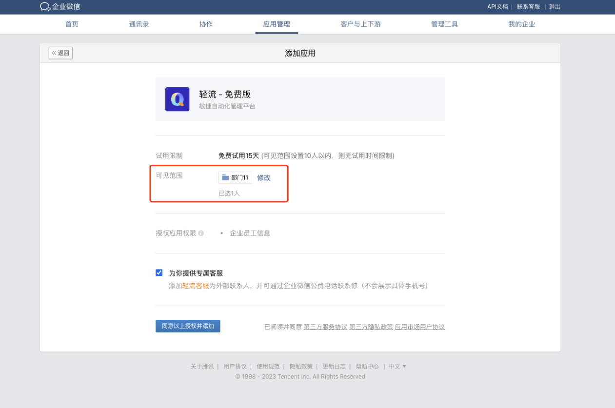
Task: Click the 企业员工信息 permission text
Action: 250,233
